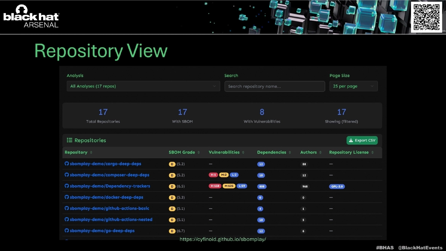Open sbomplay-demo/go-deep-deps repository link

[x=102, y=231]
